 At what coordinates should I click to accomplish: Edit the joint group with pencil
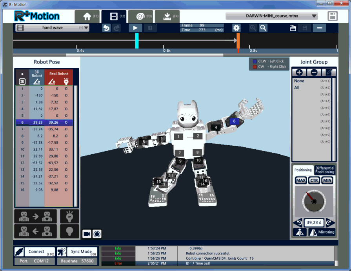pyautogui.click(x=329, y=72)
